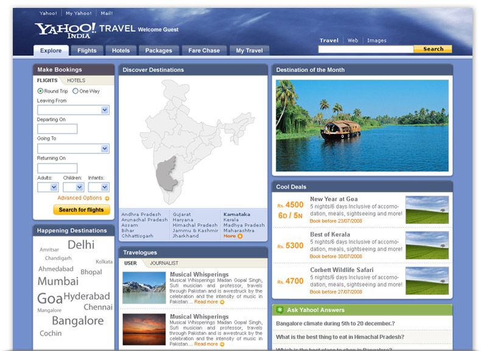Click the Returning On date field
Viewport: 481px width, 351px height.
pos(57,168)
